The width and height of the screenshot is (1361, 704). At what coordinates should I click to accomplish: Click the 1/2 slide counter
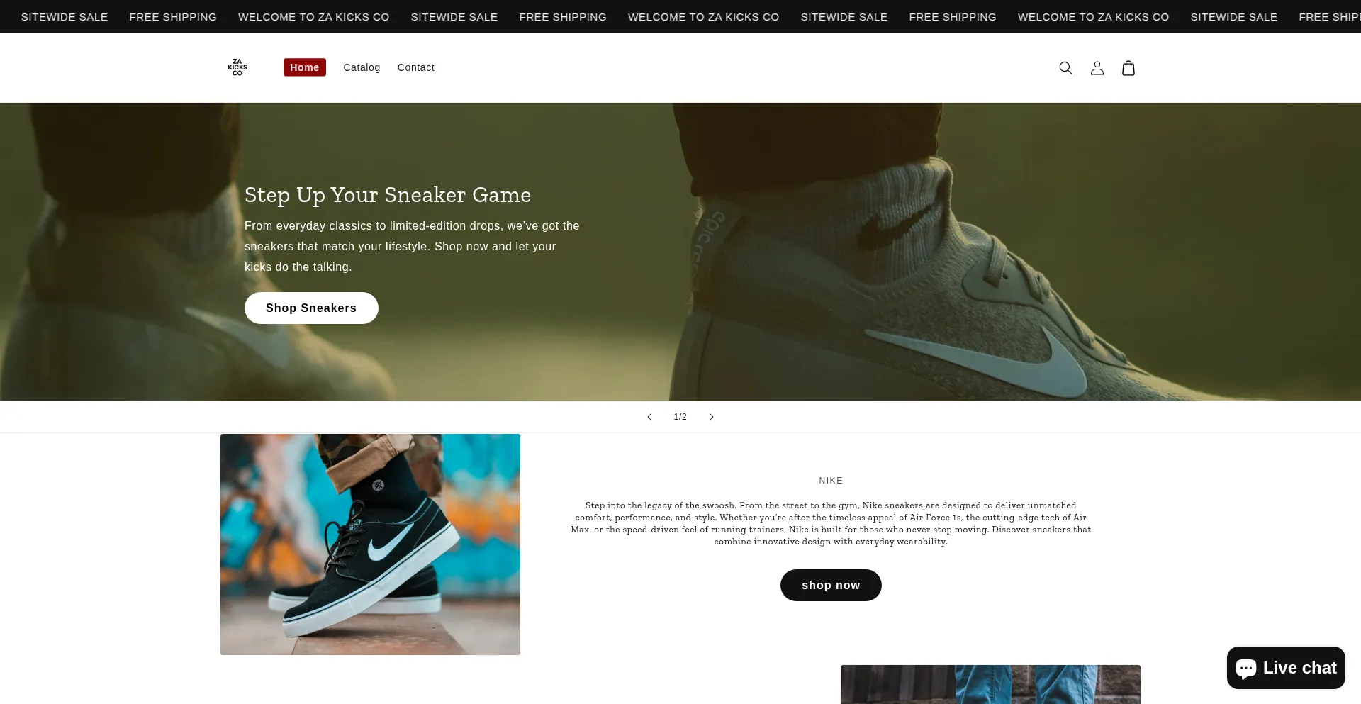click(680, 417)
